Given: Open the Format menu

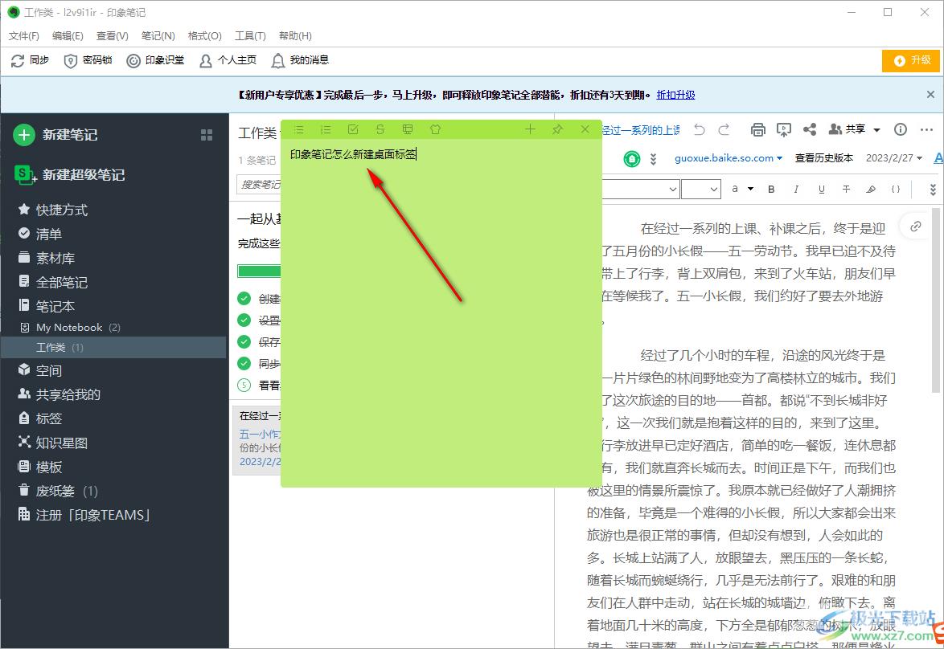Looking at the screenshot, I should (x=205, y=35).
